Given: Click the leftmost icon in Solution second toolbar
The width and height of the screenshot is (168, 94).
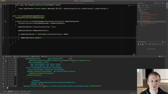Looking at the screenshot, I should [x=139, y=6].
